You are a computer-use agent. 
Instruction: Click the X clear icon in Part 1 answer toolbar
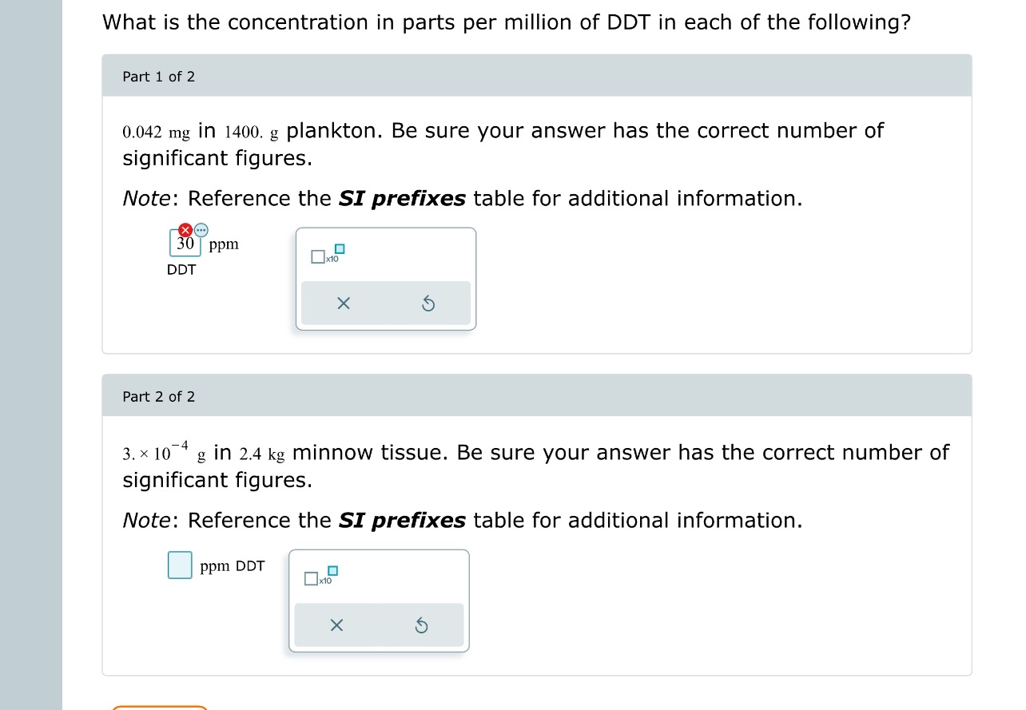click(344, 303)
